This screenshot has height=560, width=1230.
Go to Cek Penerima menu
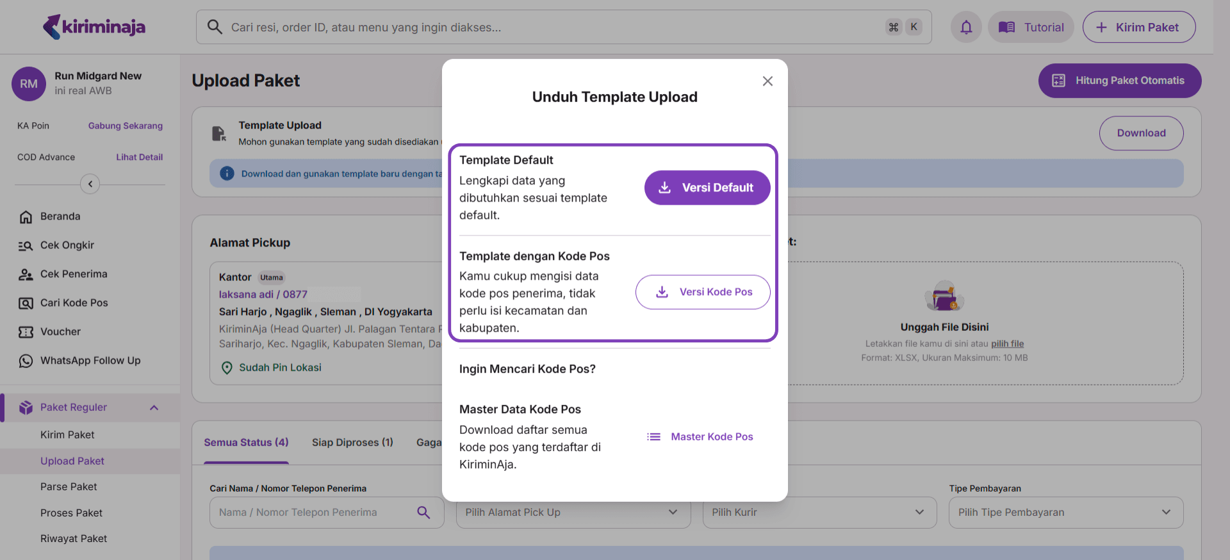(x=73, y=274)
